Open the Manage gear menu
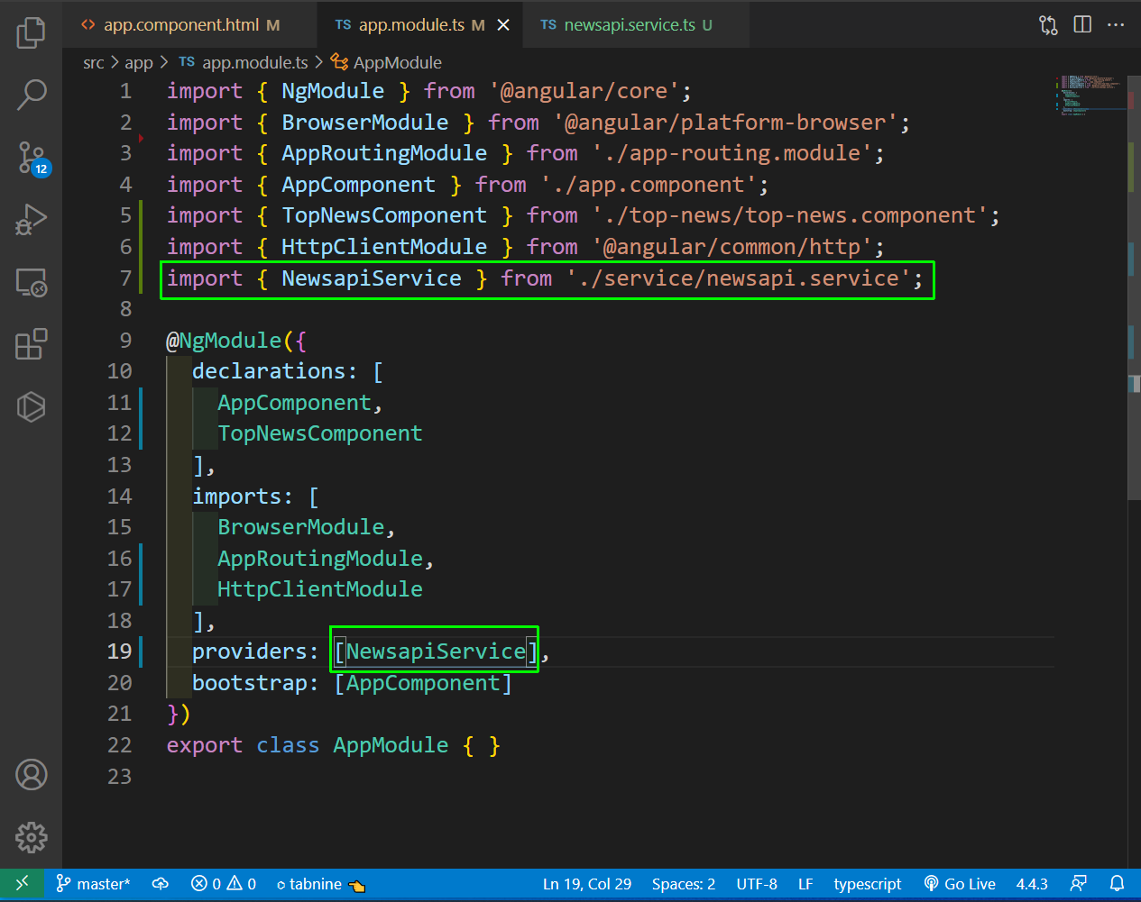Screen dimensions: 1141x902 [31, 837]
